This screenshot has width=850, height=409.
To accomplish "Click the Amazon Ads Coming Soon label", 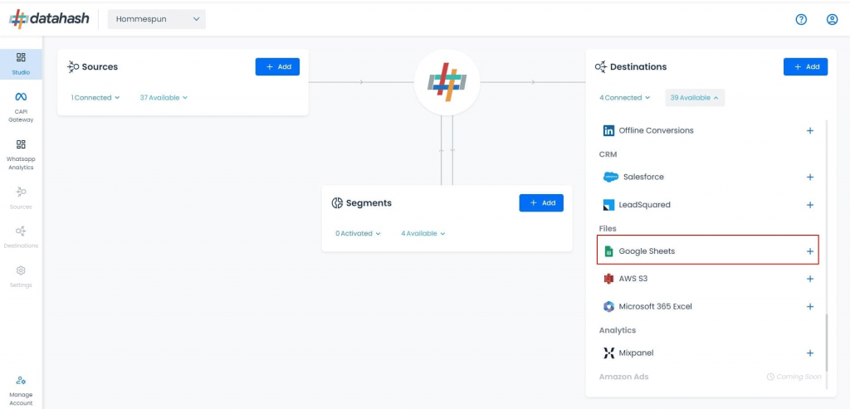I will 794,377.
